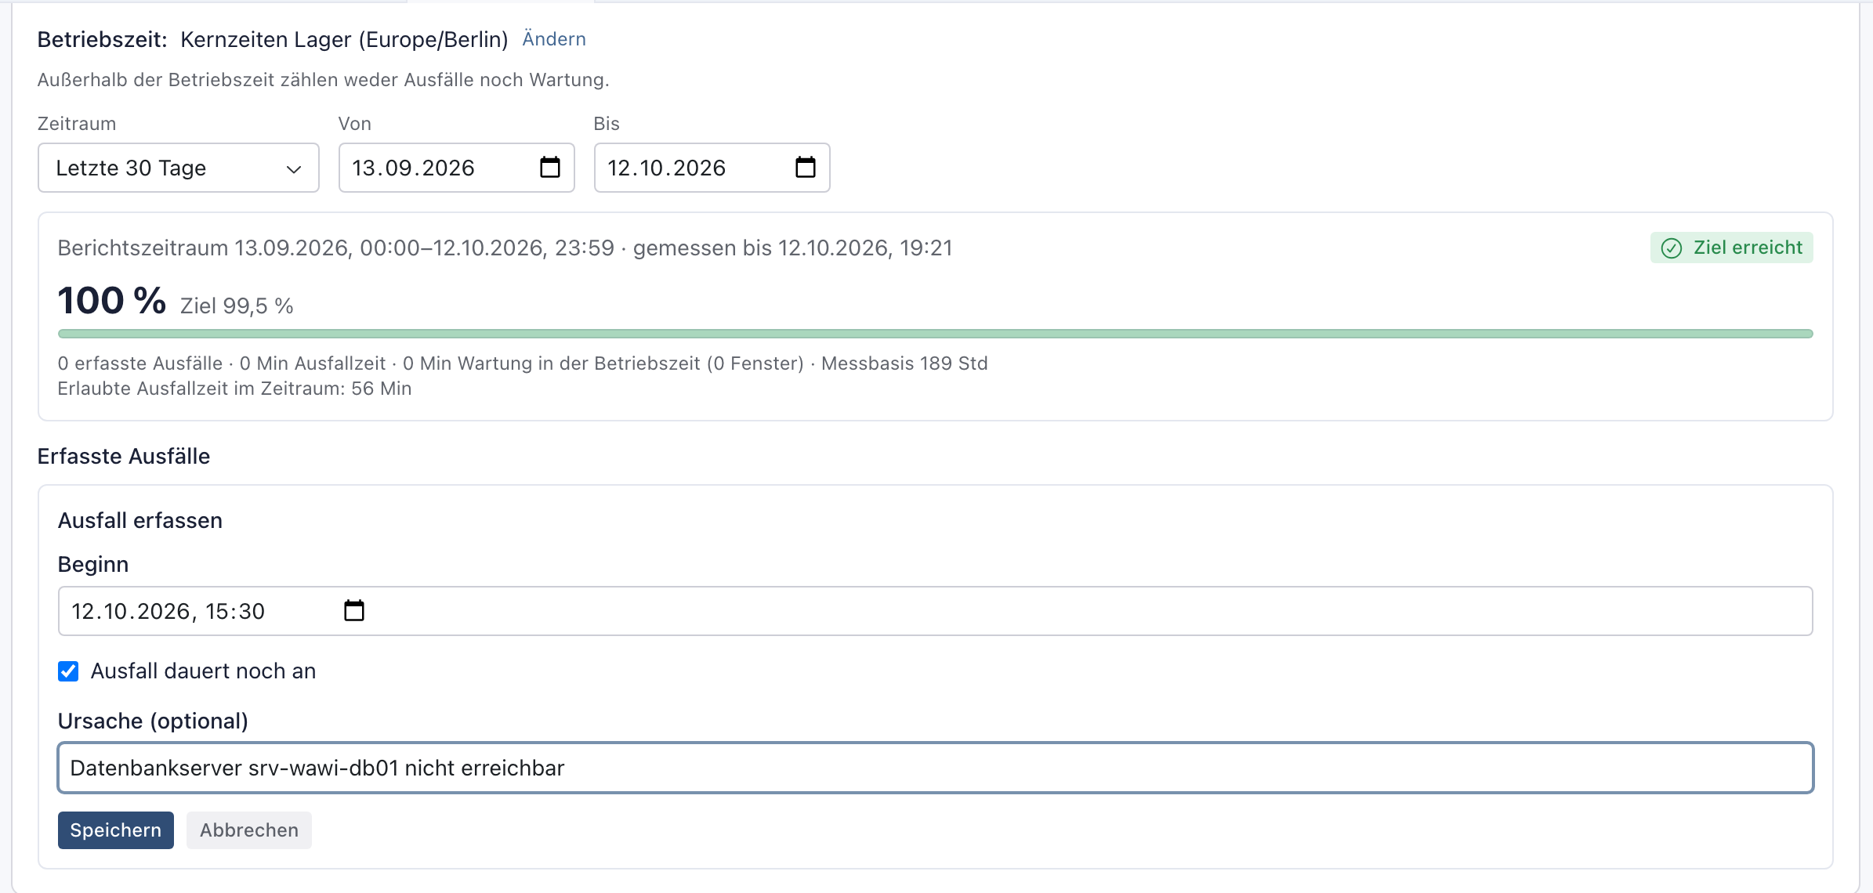Click the Berichtszeitraum summary line
The height and width of the screenshot is (893, 1873).
pyautogui.click(x=505, y=248)
